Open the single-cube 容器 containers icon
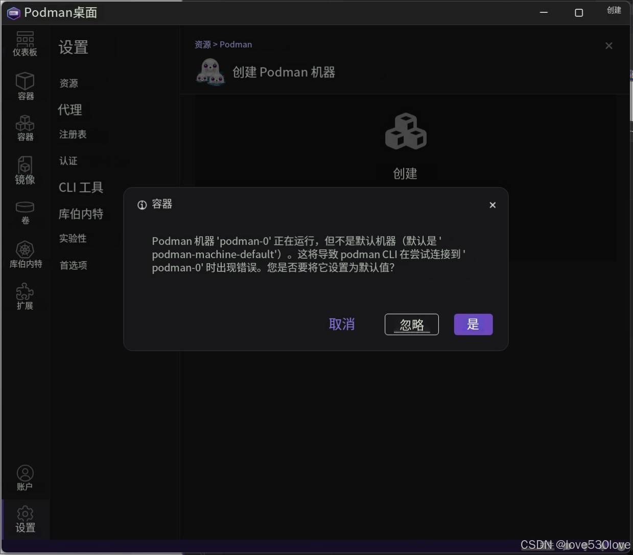The width and height of the screenshot is (633, 555). click(25, 86)
